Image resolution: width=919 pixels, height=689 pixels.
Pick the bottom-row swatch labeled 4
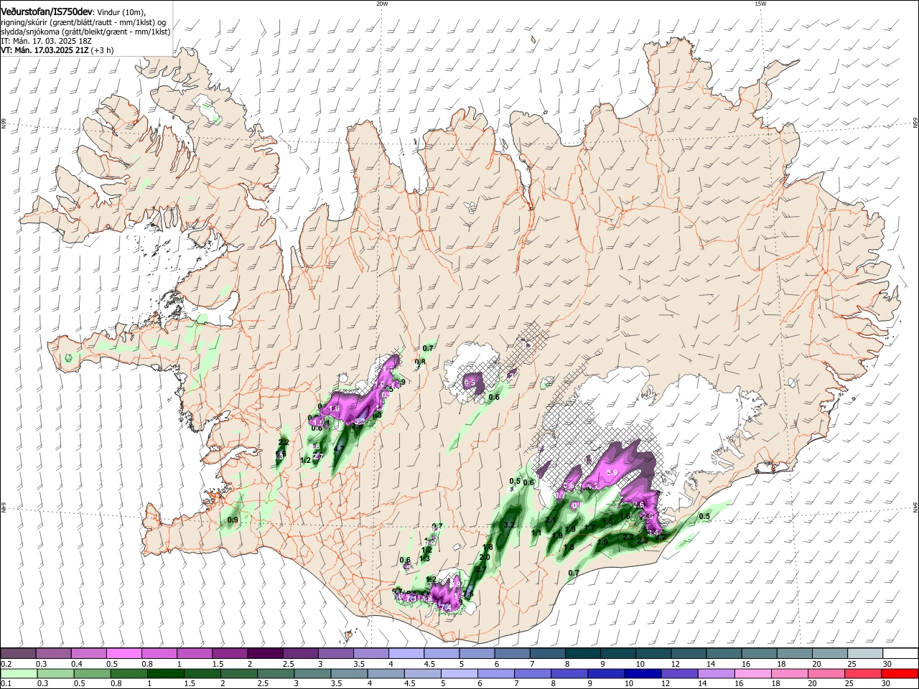click(x=386, y=674)
